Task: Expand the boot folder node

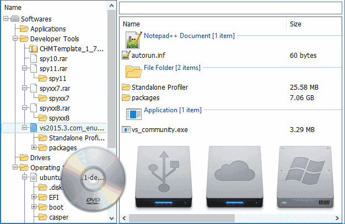Action: [34, 207]
